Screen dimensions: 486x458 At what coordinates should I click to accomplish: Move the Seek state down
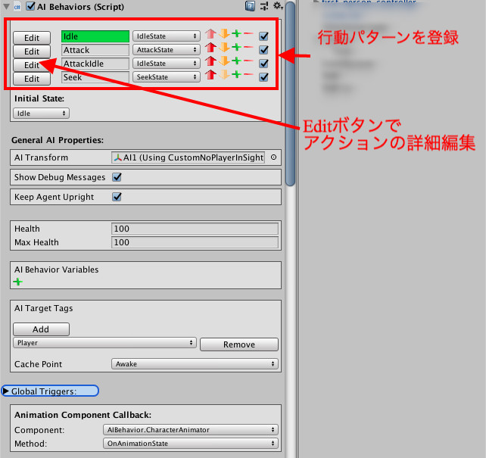click(x=224, y=75)
